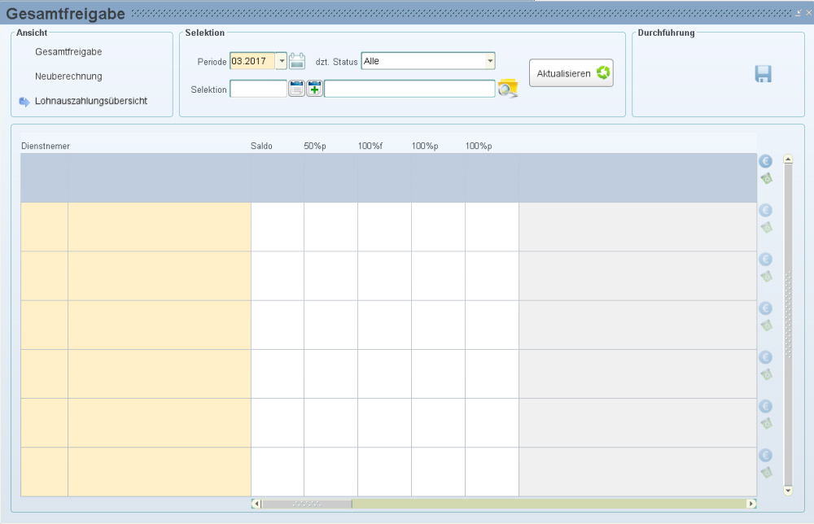Click the horizontal scrollbar thumb
This screenshot has height=524, width=814.
point(307,504)
